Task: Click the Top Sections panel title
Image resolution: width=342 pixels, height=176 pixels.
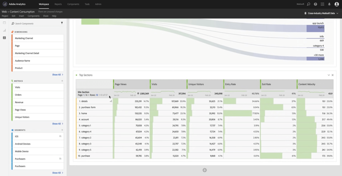Action: (x=86, y=75)
